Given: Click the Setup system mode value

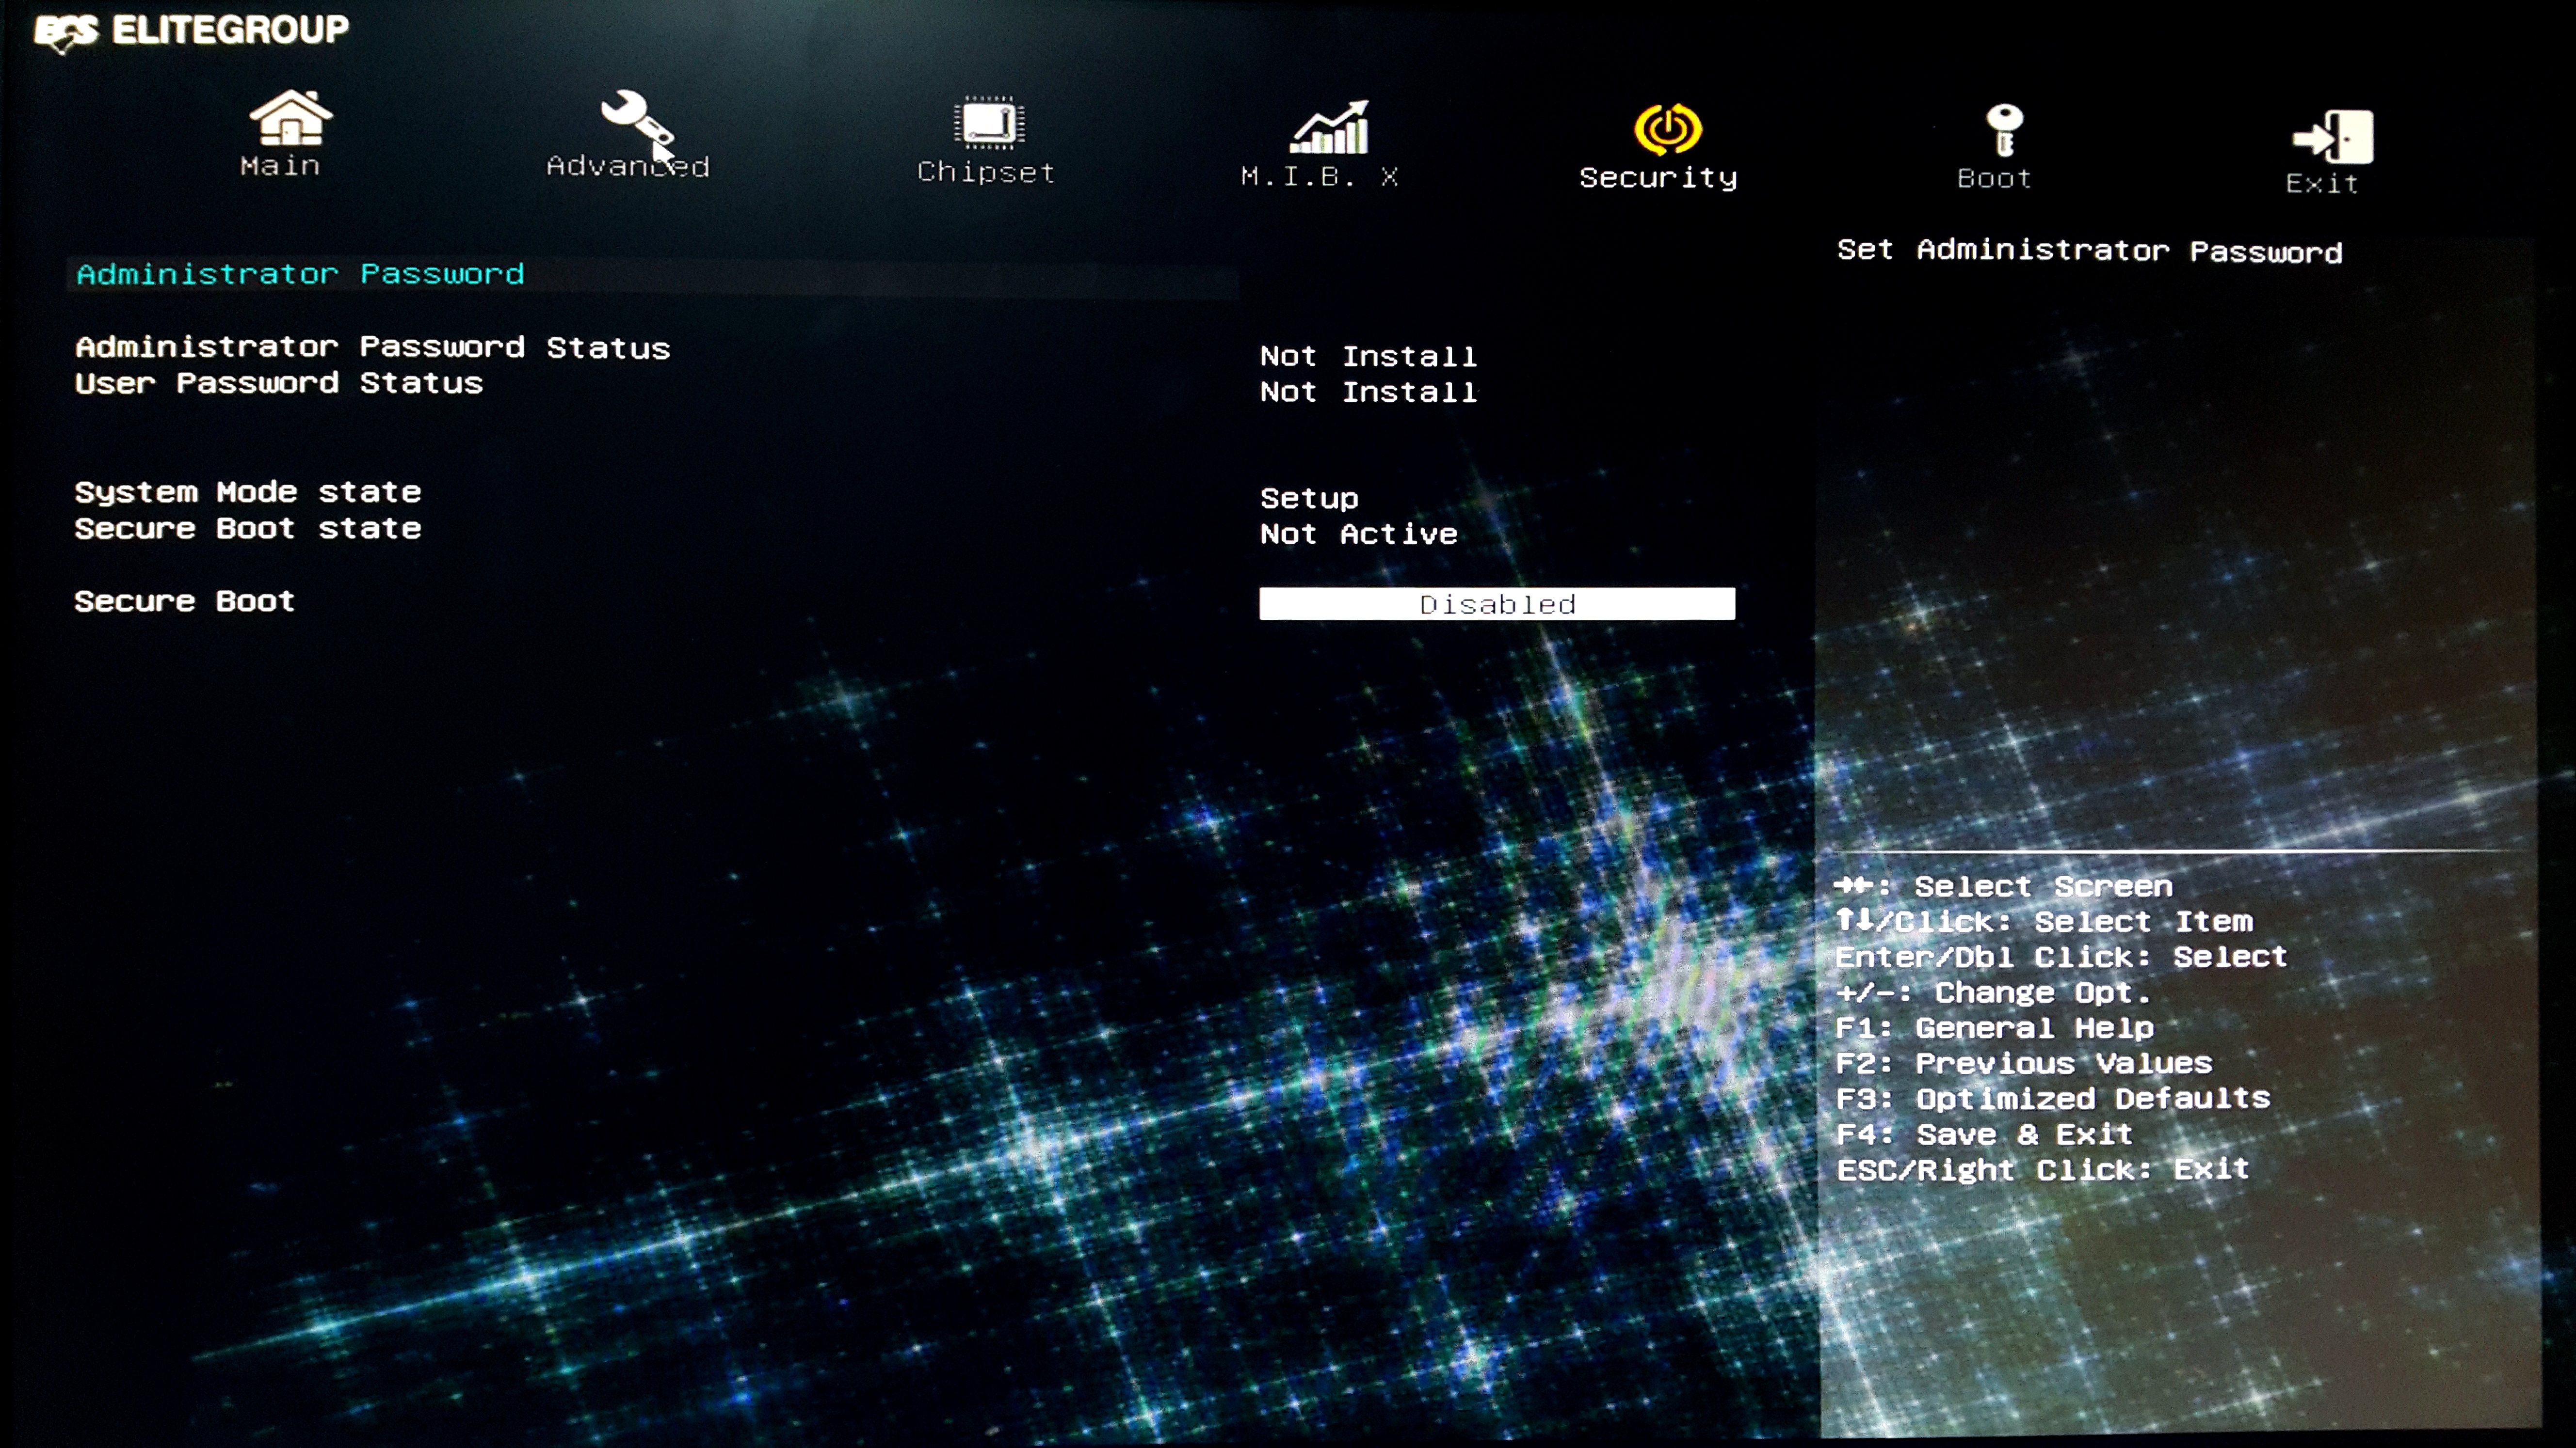Looking at the screenshot, I should click(1309, 498).
